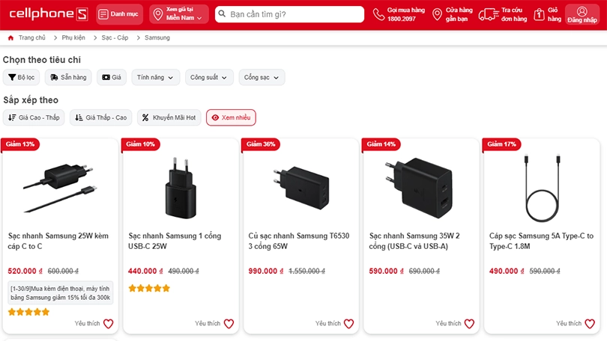Favorite the Samsung 25W C to C charger
This screenshot has width=607, height=341.
pyautogui.click(x=108, y=324)
